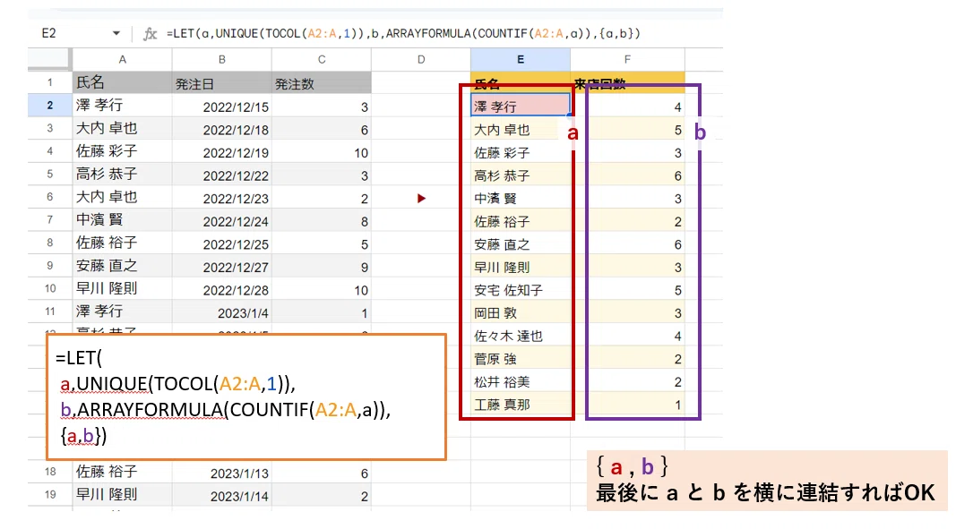Screen dimensions: 956x529
Task: Click the name box showing E2
Action: (48, 33)
